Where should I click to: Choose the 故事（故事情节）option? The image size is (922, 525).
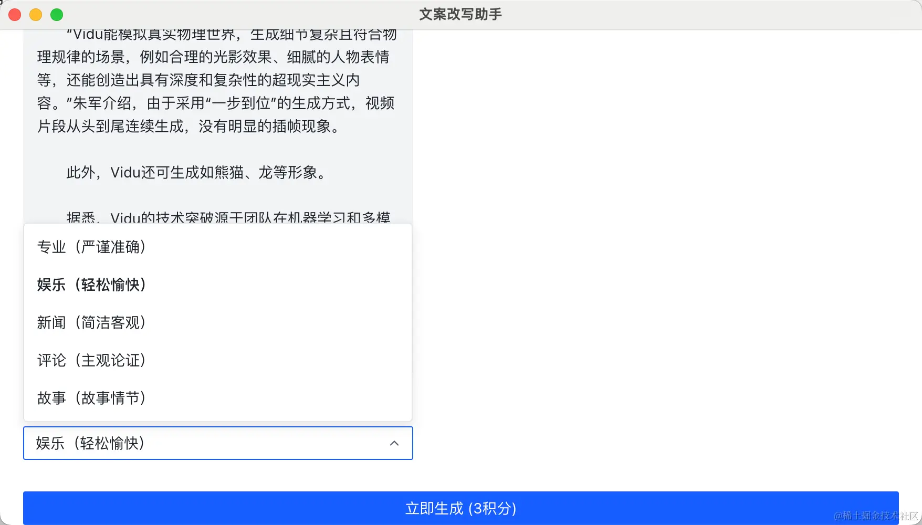click(x=218, y=398)
